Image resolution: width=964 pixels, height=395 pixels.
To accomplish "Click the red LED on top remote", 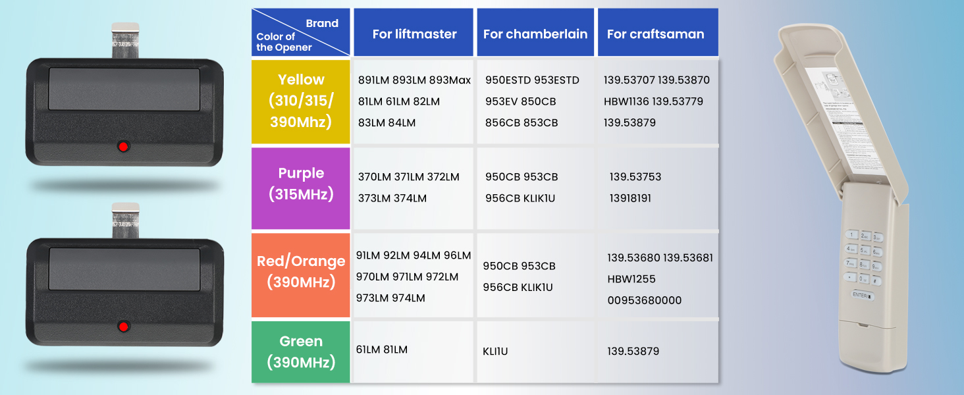I will (x=123, y=146).
